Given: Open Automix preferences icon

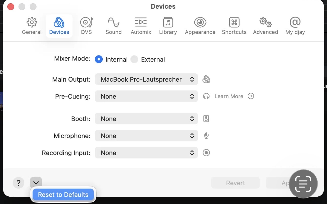Looking at the screenshot, I should 141,23.
